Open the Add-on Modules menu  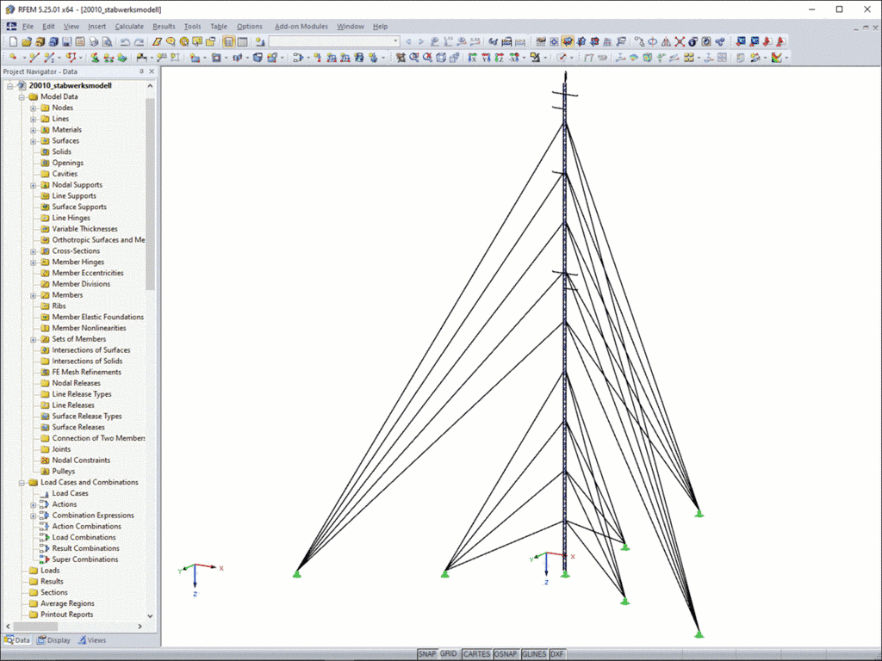point(301,27)
